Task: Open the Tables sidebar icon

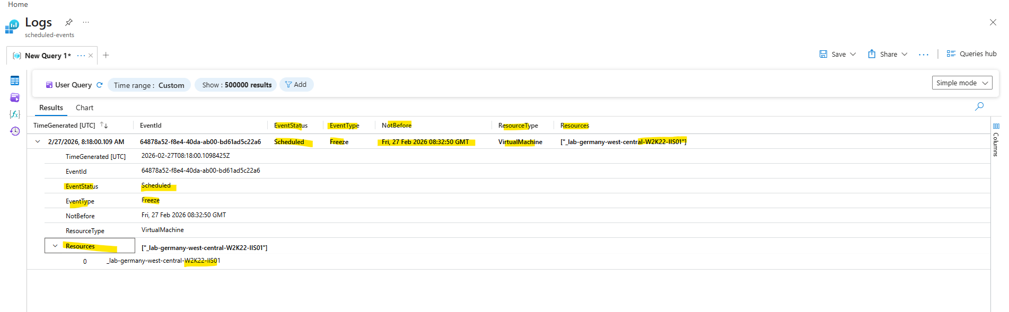Action: point(15,81)
